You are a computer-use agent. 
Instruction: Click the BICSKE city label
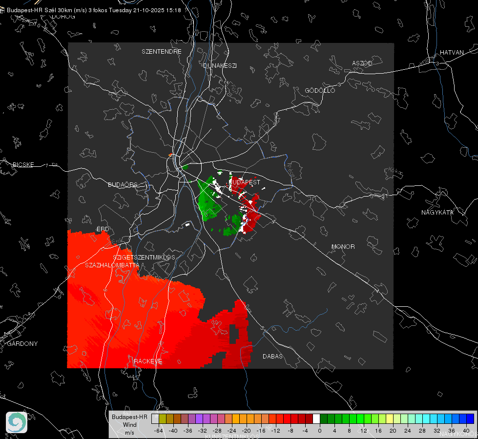(23, 164)
